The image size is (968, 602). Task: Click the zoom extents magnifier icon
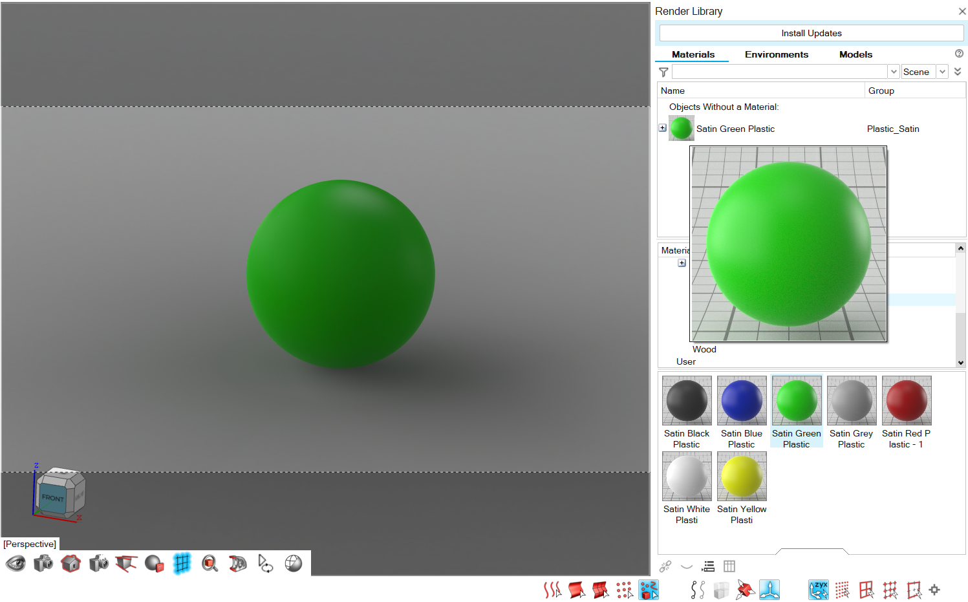210,564
